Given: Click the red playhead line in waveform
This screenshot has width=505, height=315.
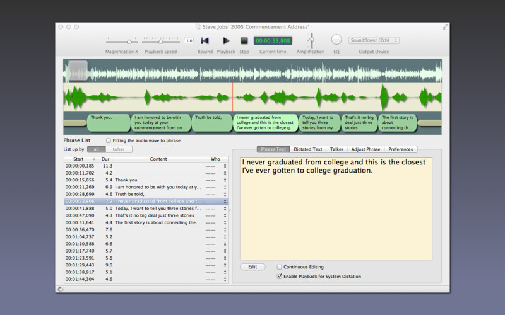Looking at the screenshot, I should click(x=232, y=97).
